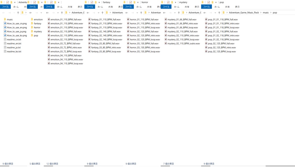Select file name readme_cn.txt
295x168 pixels.
click(14, 40)
